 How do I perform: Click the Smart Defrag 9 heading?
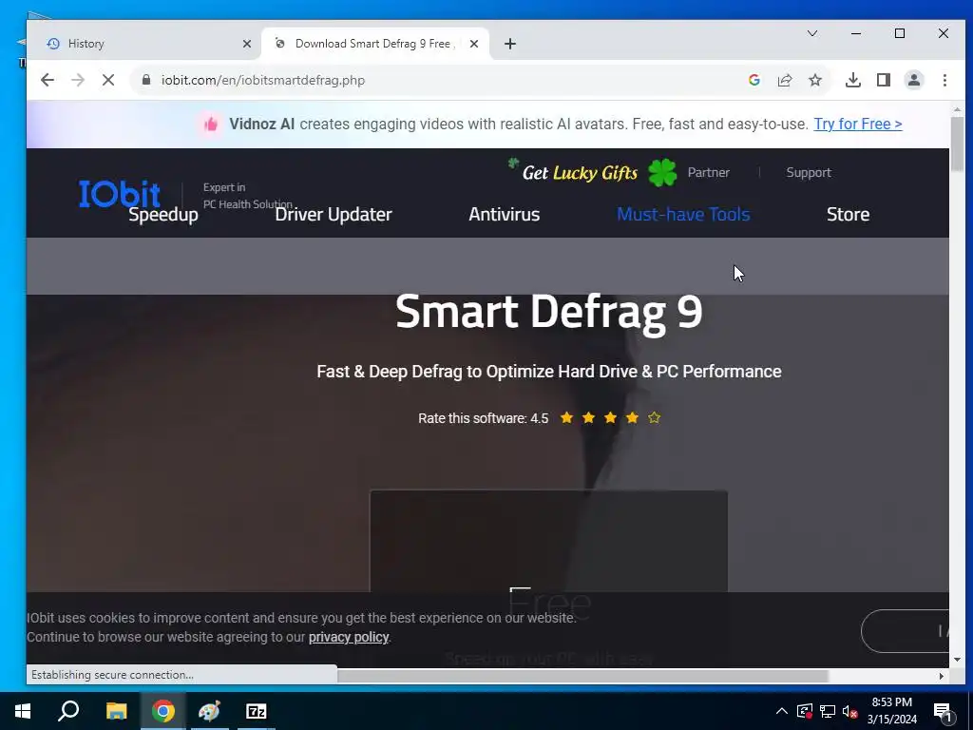[548, 312]
